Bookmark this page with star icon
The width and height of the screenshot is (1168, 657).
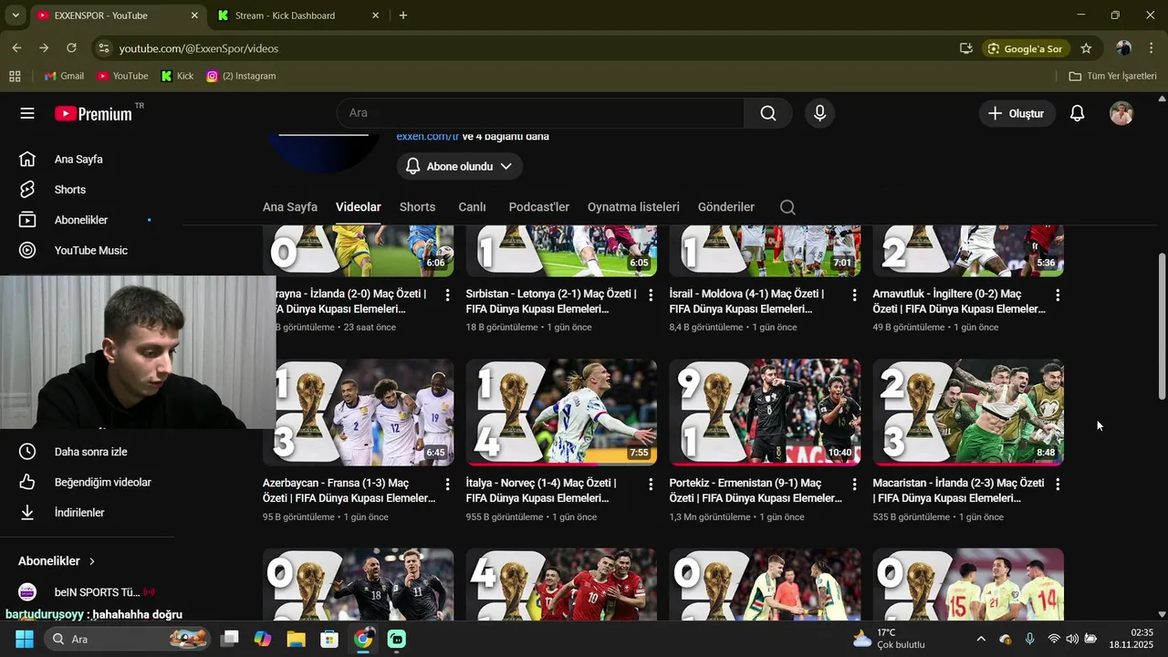(1086, 48)
